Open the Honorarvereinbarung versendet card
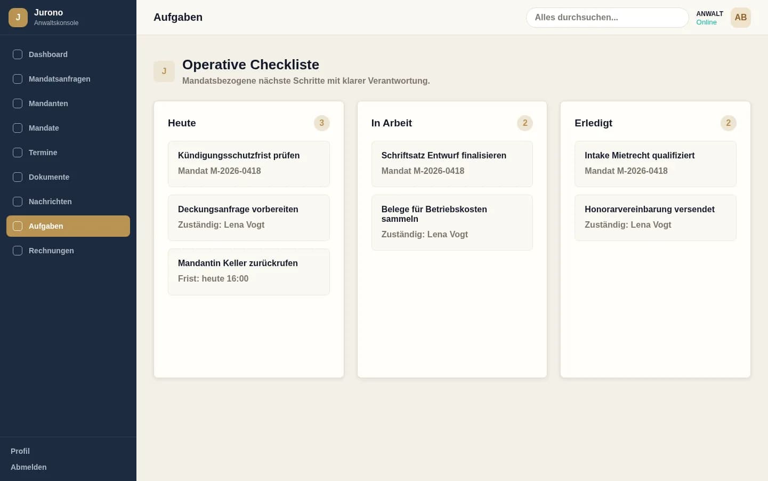Image resolution: width=768 pixels, height=481 pixels. [656, 218]
